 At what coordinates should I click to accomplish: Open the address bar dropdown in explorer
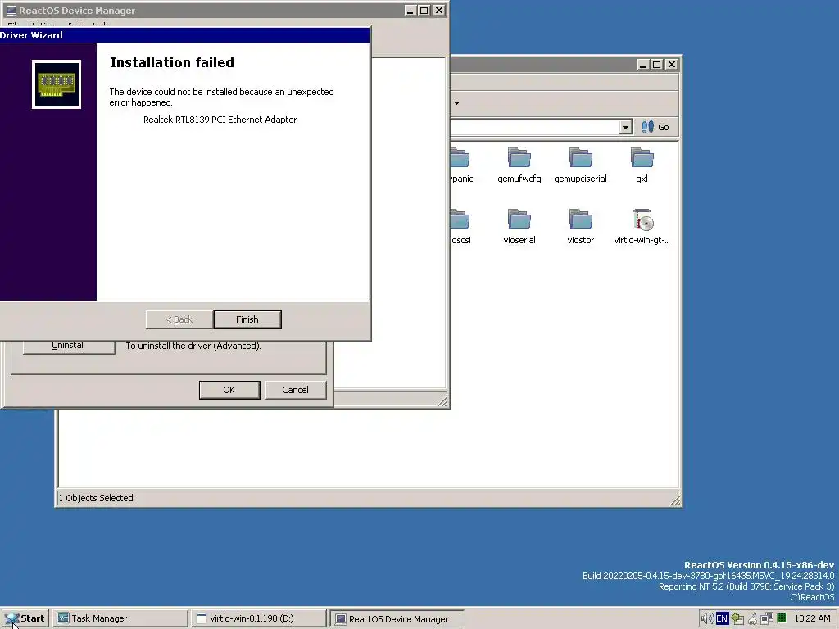point(625,127)
